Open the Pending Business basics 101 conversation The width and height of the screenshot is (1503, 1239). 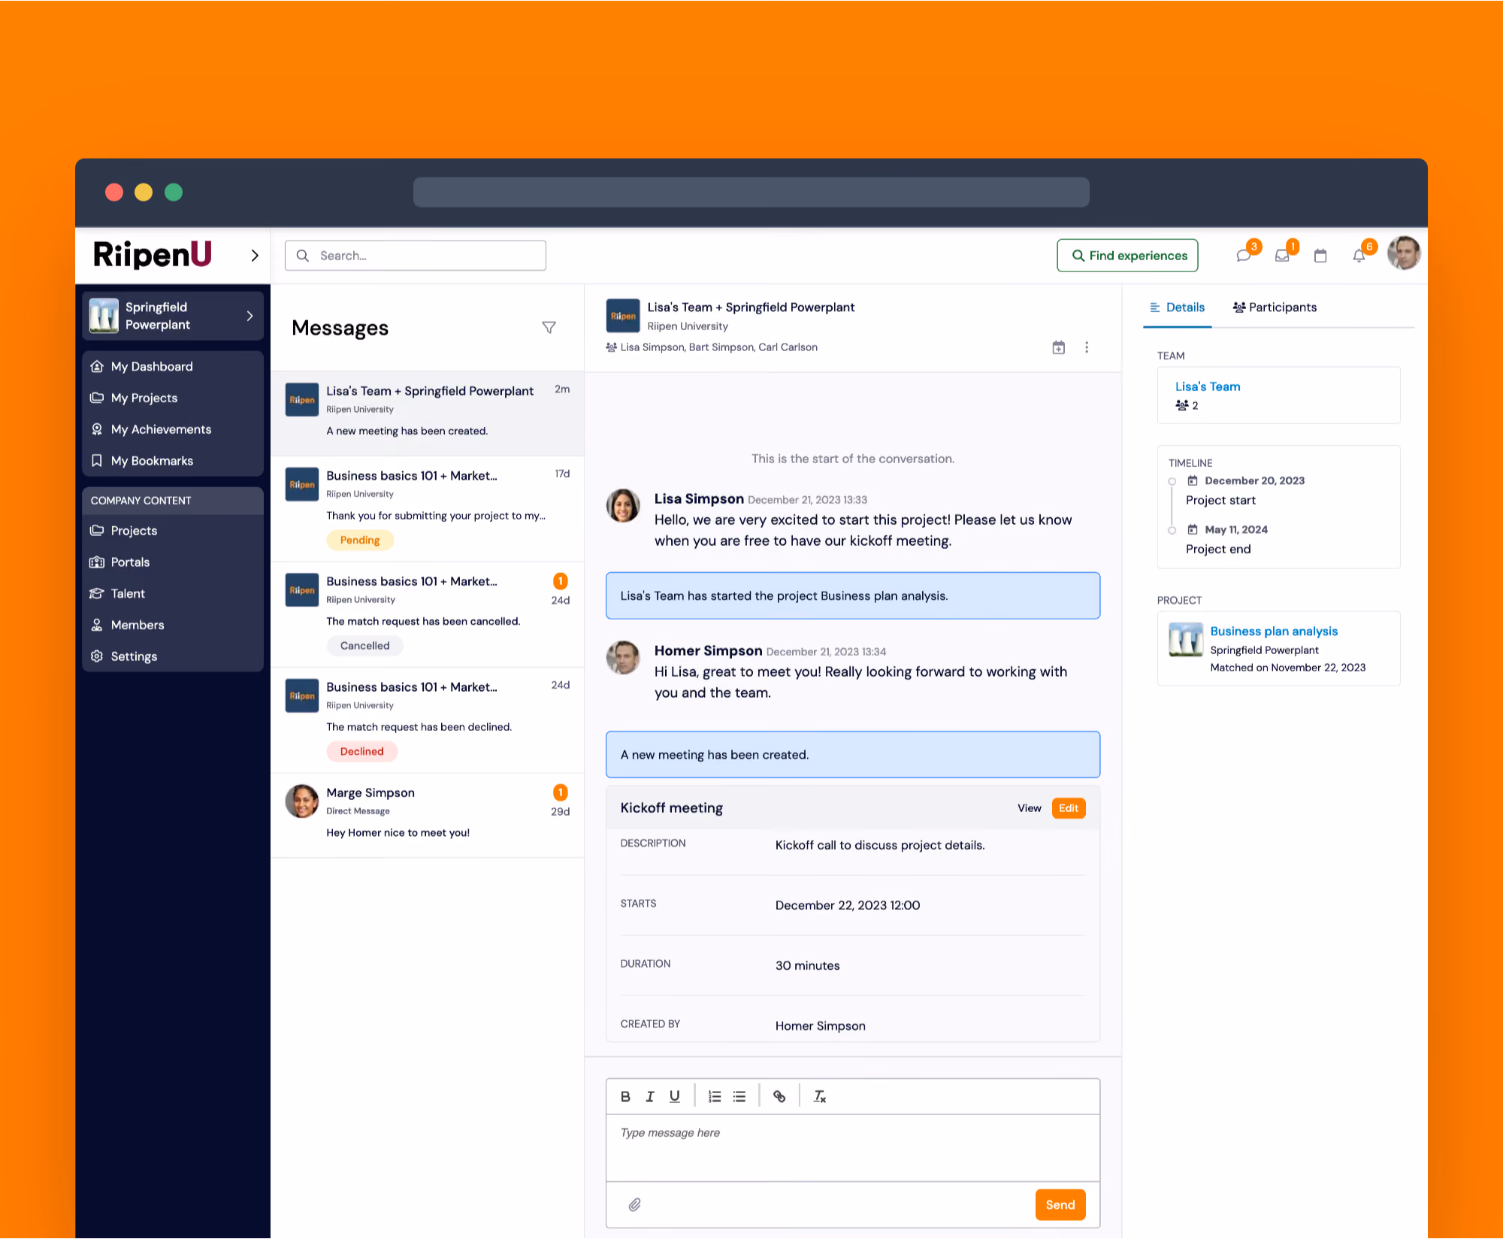(x=428, y=508)
